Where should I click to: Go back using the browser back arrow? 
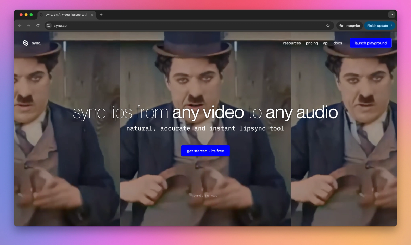click(20, 26)
